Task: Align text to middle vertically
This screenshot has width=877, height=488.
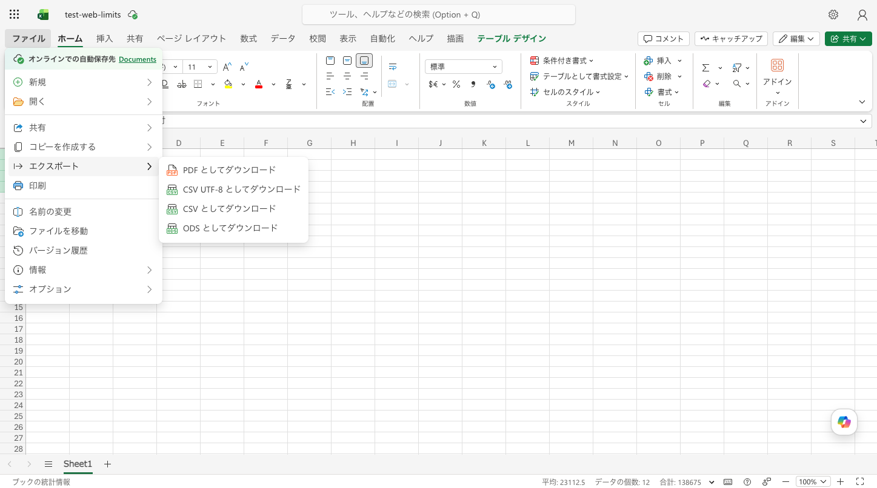Action: click(x=347, y=61)
